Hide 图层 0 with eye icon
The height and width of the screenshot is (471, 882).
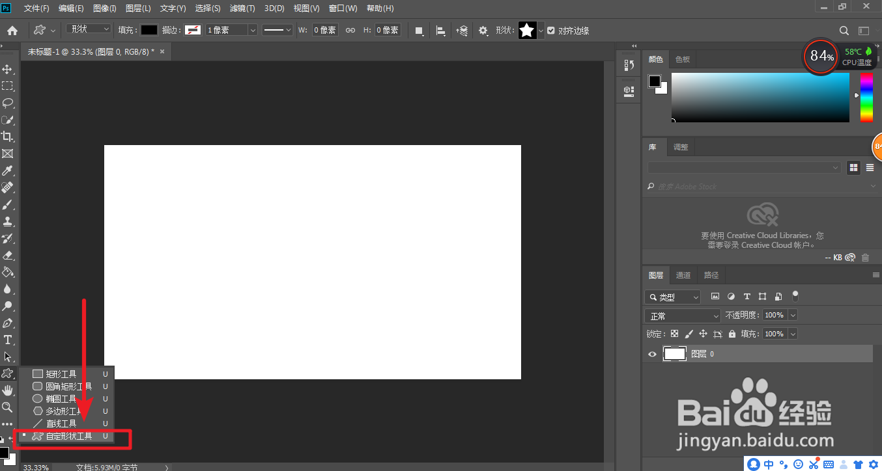point(652,354)
